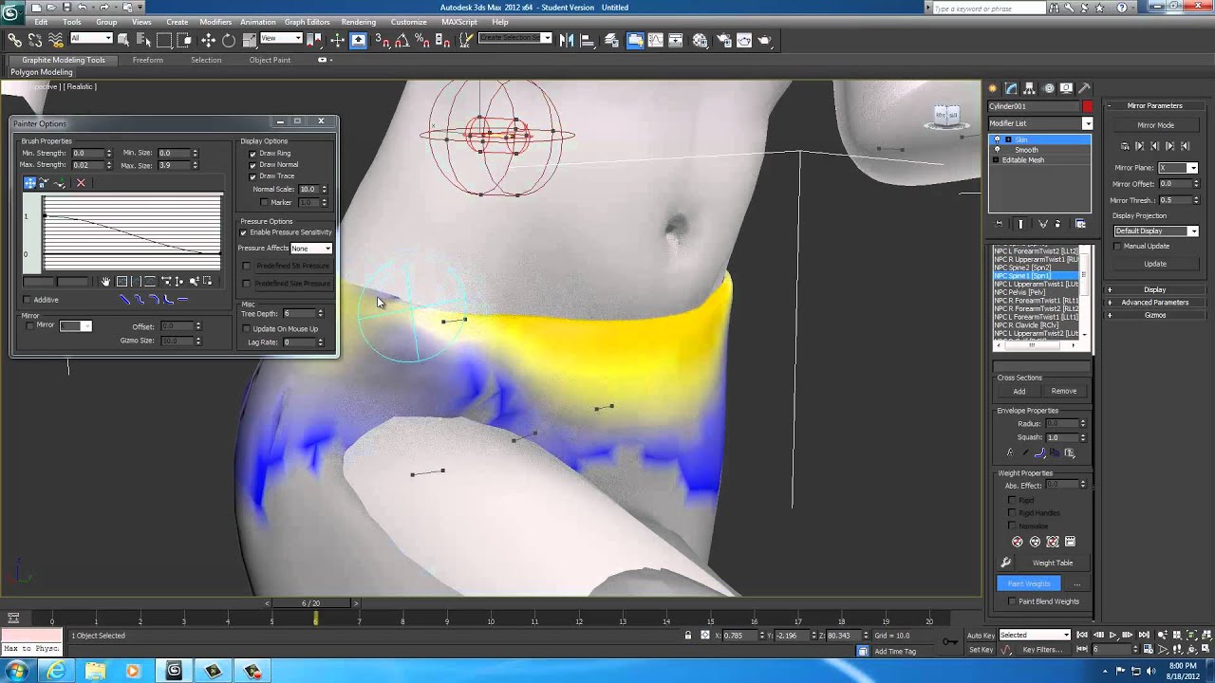Open the Rendering menu
This screenshot has width=1215, height=683.
359,22
